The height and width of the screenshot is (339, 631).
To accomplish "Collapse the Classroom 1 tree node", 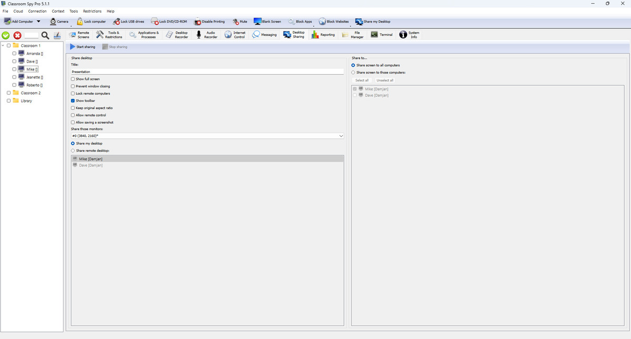I will tap(3, 46).
